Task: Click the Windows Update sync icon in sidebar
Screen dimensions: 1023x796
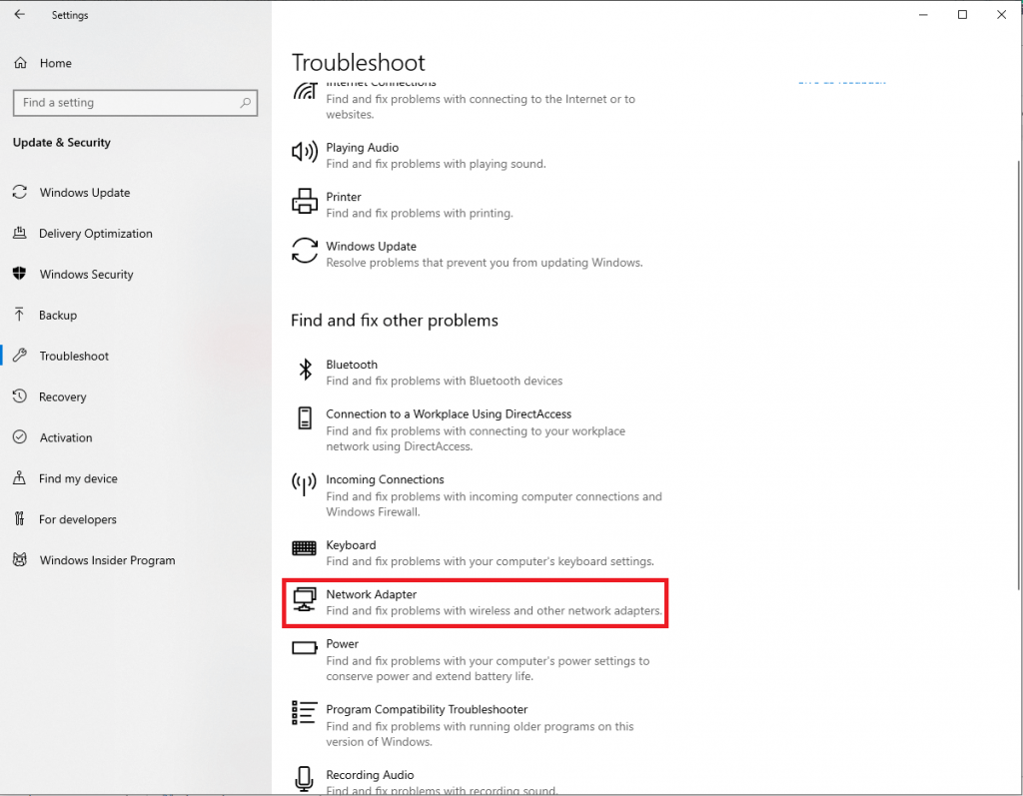Action: (20, 192)
